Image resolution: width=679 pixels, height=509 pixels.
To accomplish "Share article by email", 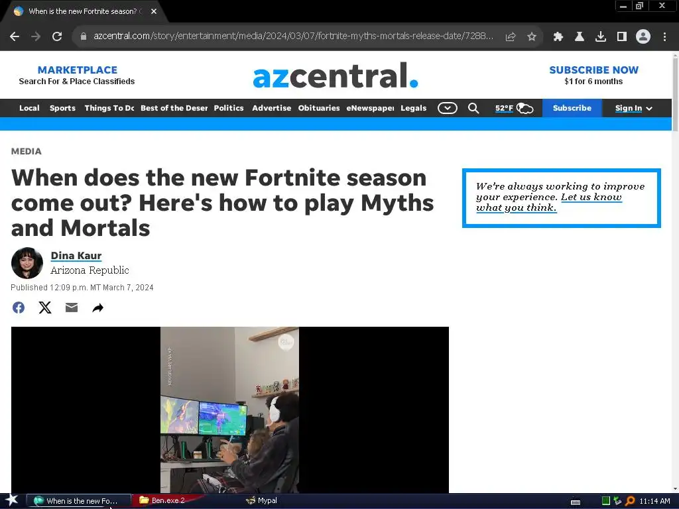I will (72, 308).
